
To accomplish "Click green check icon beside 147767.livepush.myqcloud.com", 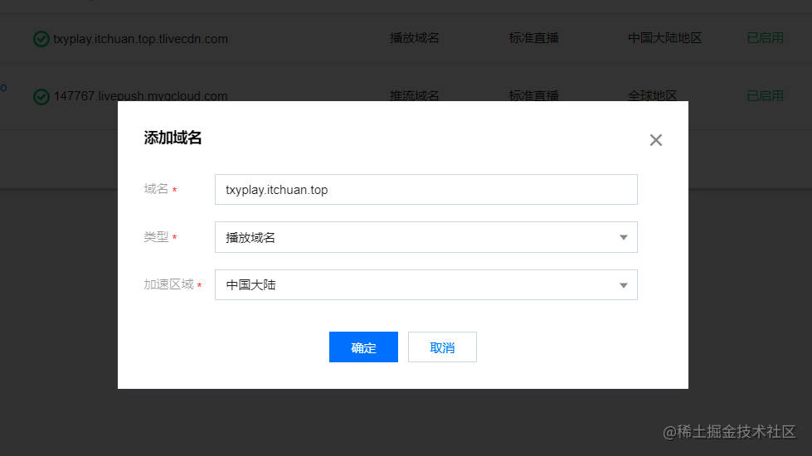I will pos(41,96).
